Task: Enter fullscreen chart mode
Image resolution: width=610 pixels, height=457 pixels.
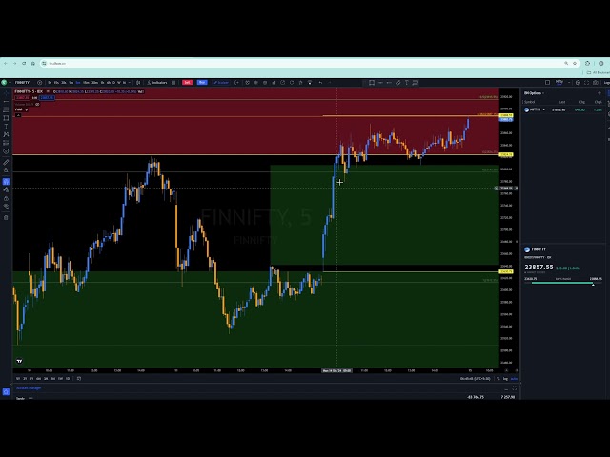Action: click(587, 83)
